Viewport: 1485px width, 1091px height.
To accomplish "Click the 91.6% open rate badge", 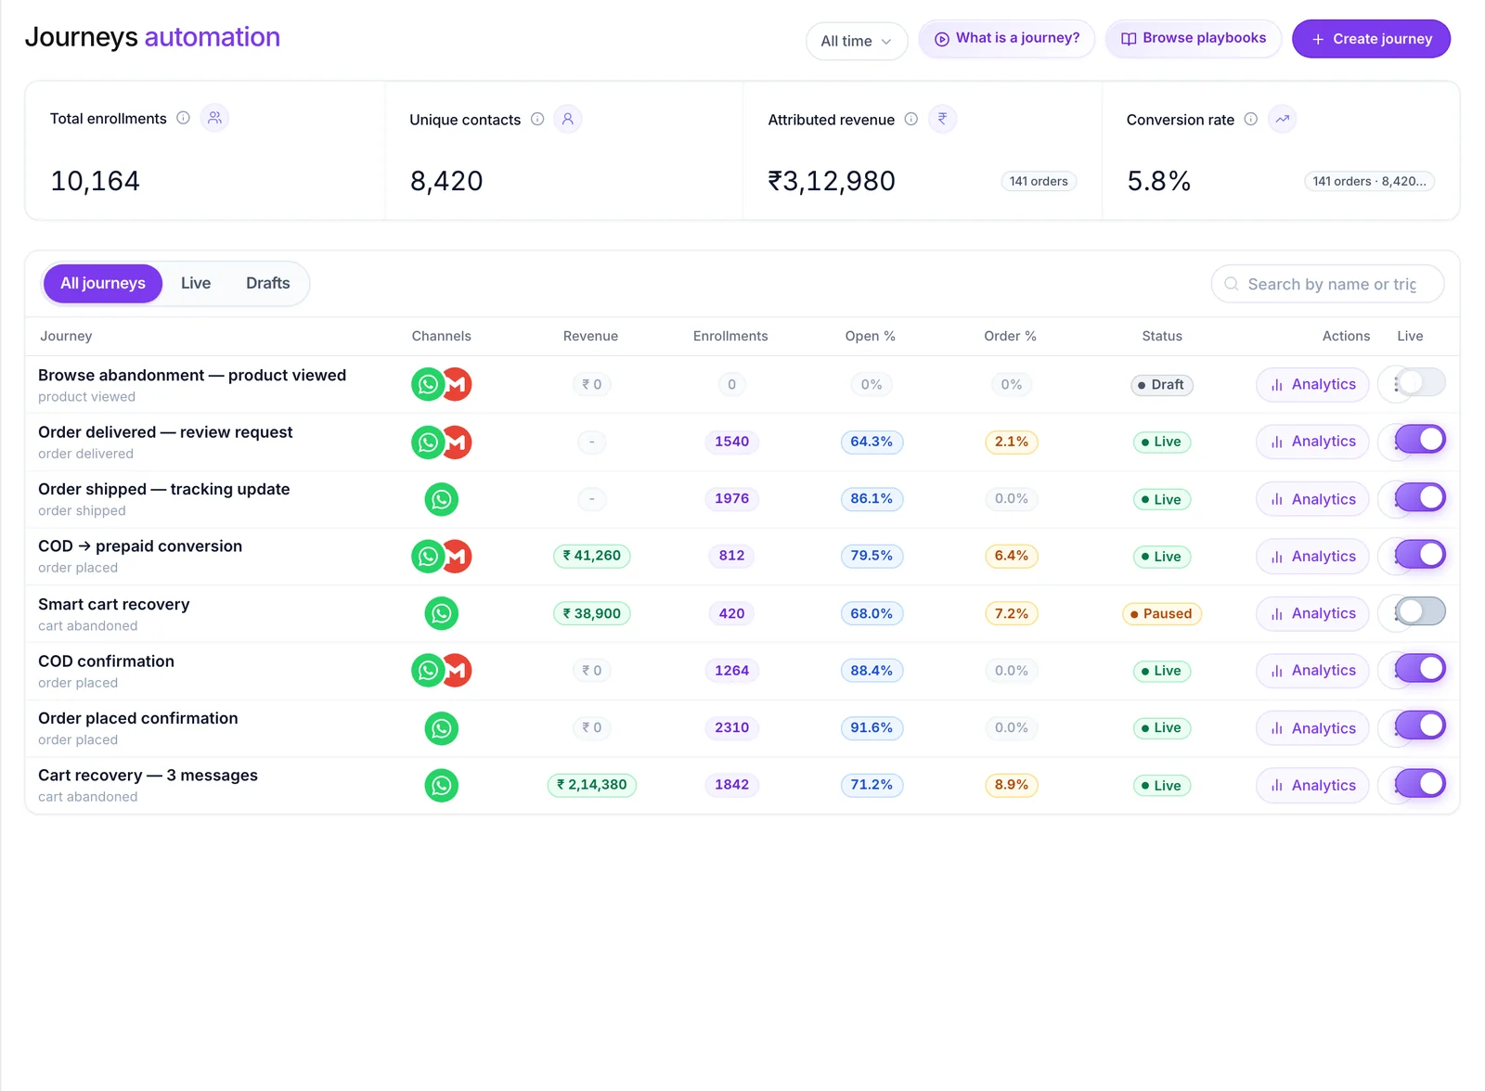I will 872,728.
